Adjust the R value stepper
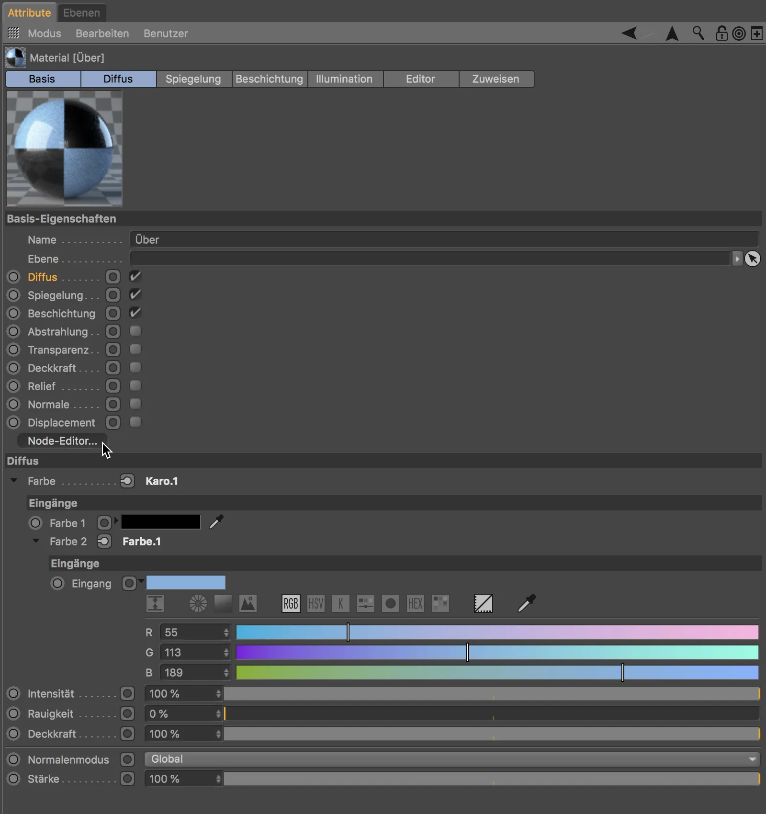 [226, 632]
